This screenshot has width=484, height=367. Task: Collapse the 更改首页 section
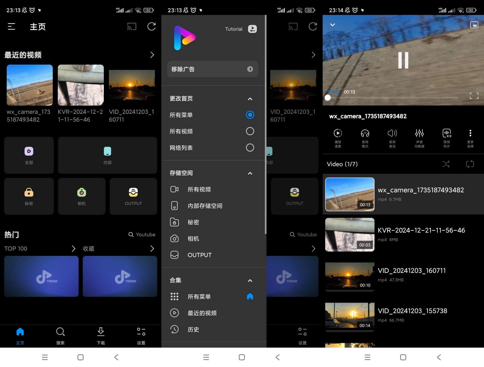click(x=250, y=99)
